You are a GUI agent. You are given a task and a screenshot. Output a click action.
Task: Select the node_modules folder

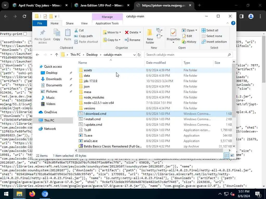(94, 97)
